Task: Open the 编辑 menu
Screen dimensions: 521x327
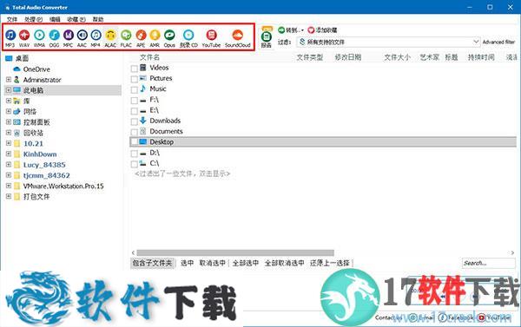Action: (x=55, y=20)
